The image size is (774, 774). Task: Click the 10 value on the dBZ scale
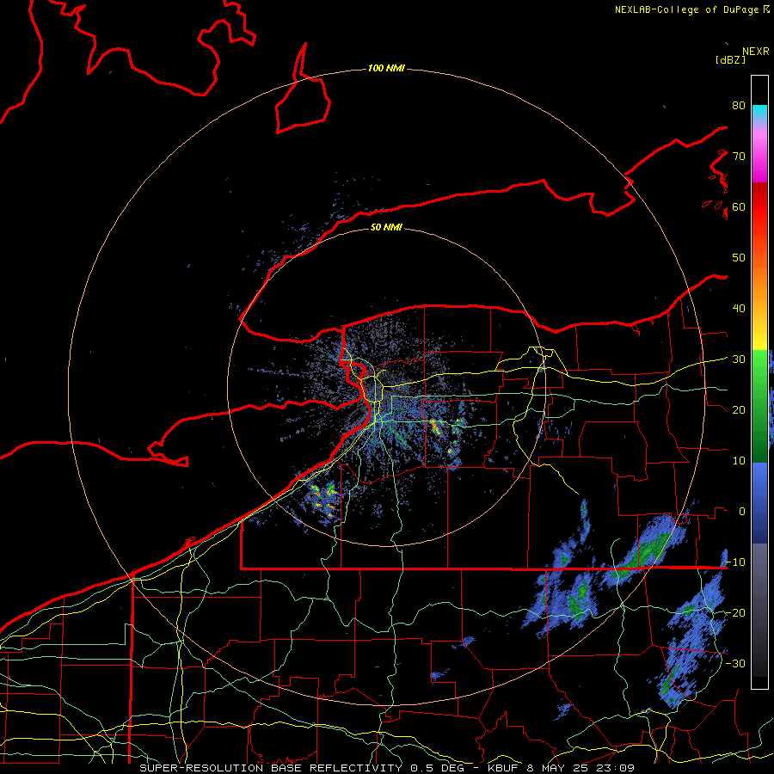pos(739,461)
